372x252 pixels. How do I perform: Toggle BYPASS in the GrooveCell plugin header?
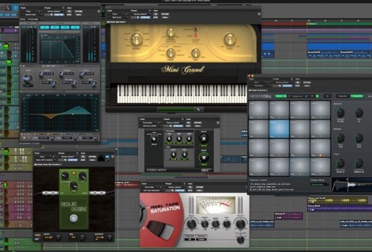(x=307, y=83)
